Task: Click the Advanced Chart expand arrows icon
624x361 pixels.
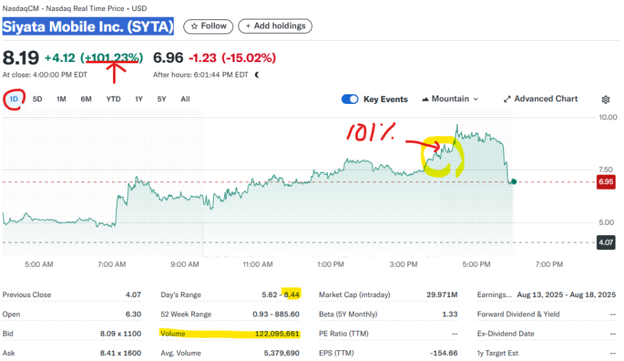Action: click(507, 99)
